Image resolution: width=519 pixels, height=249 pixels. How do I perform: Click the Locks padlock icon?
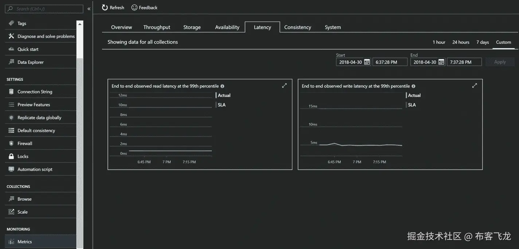(x=11, y=156)
